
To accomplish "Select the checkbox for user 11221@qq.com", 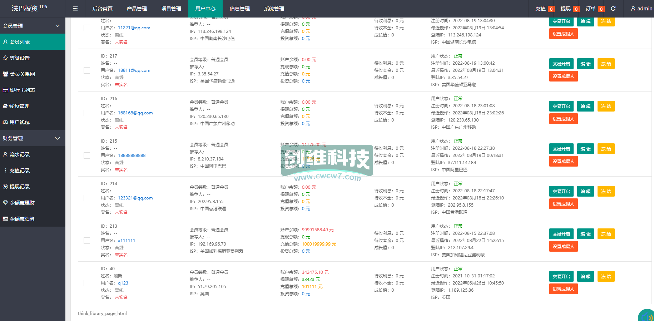I will pyautogui.click(x=87, y=28).
